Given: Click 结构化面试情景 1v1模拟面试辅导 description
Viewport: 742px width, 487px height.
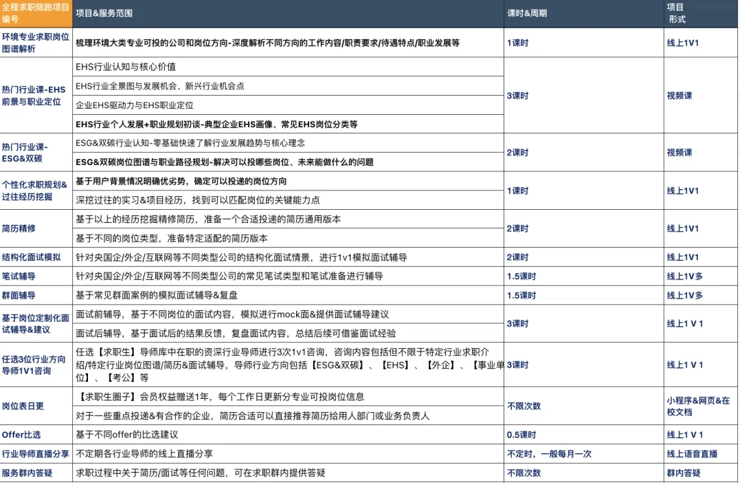Looking at the screenshot, I should (x=288, y=257).
